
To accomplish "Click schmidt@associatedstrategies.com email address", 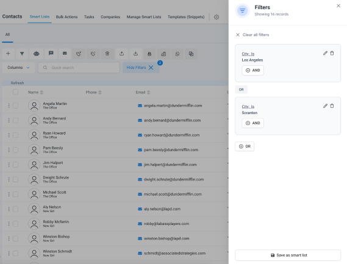I will (174, 253).
